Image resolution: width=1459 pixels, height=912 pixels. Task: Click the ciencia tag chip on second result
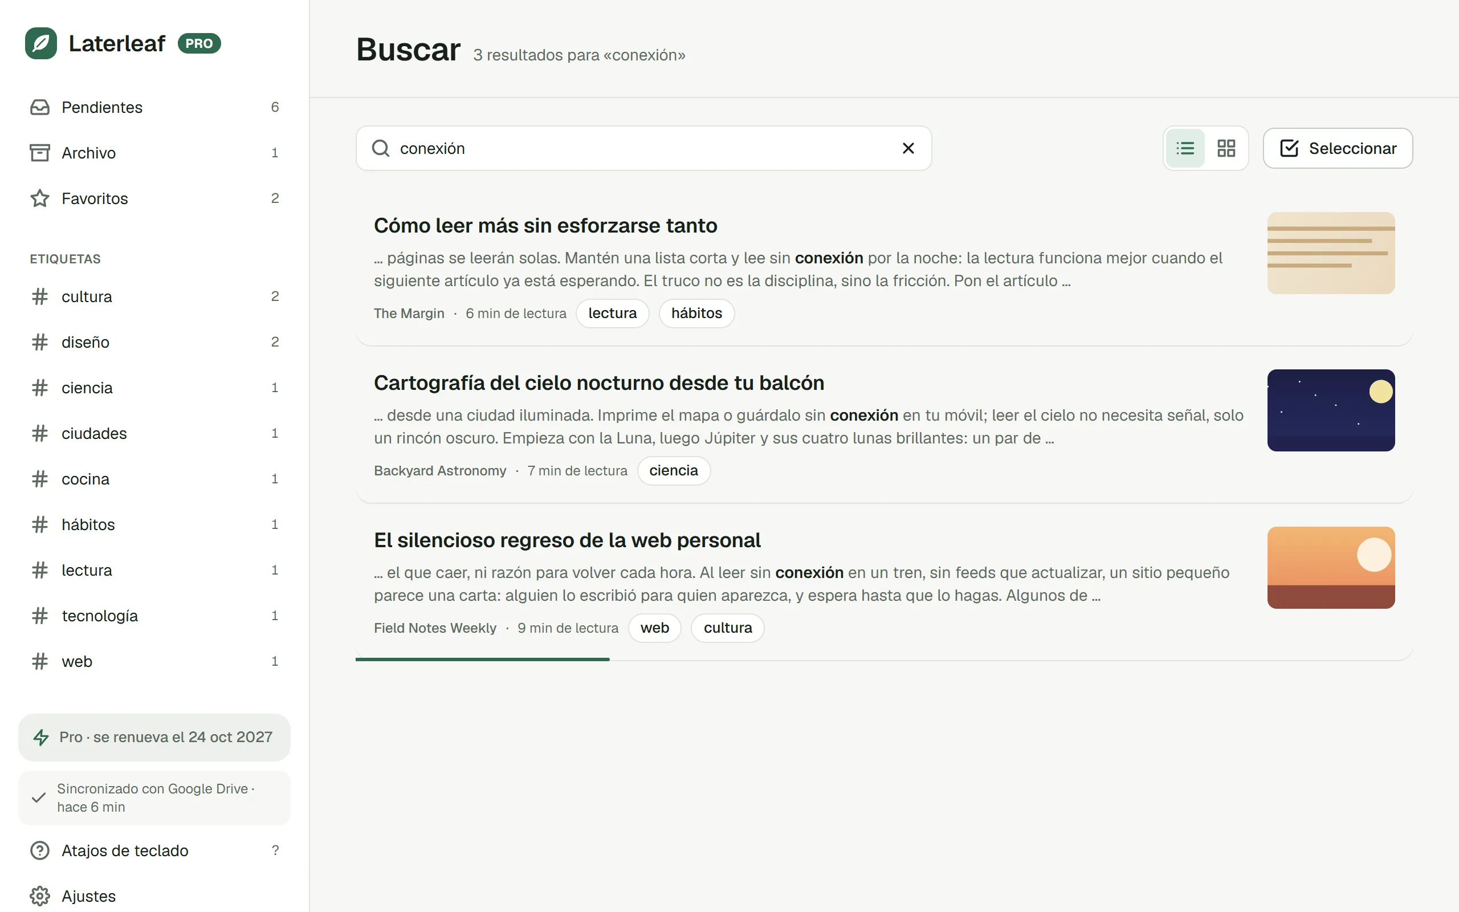point(674,471)
